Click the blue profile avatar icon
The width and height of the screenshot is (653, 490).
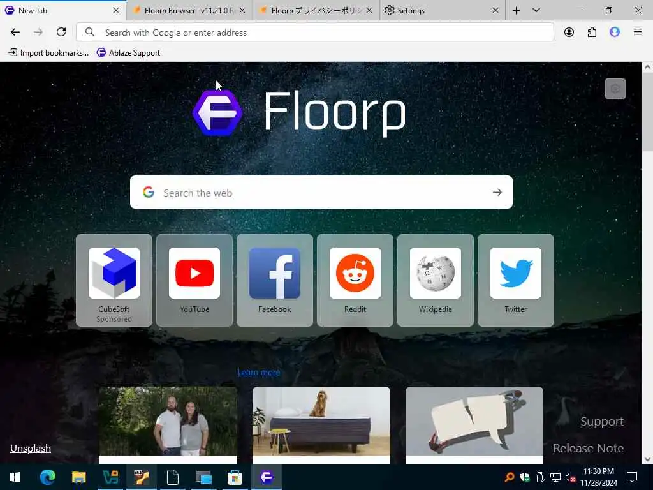pyautogui.click(x=615, y=32)
